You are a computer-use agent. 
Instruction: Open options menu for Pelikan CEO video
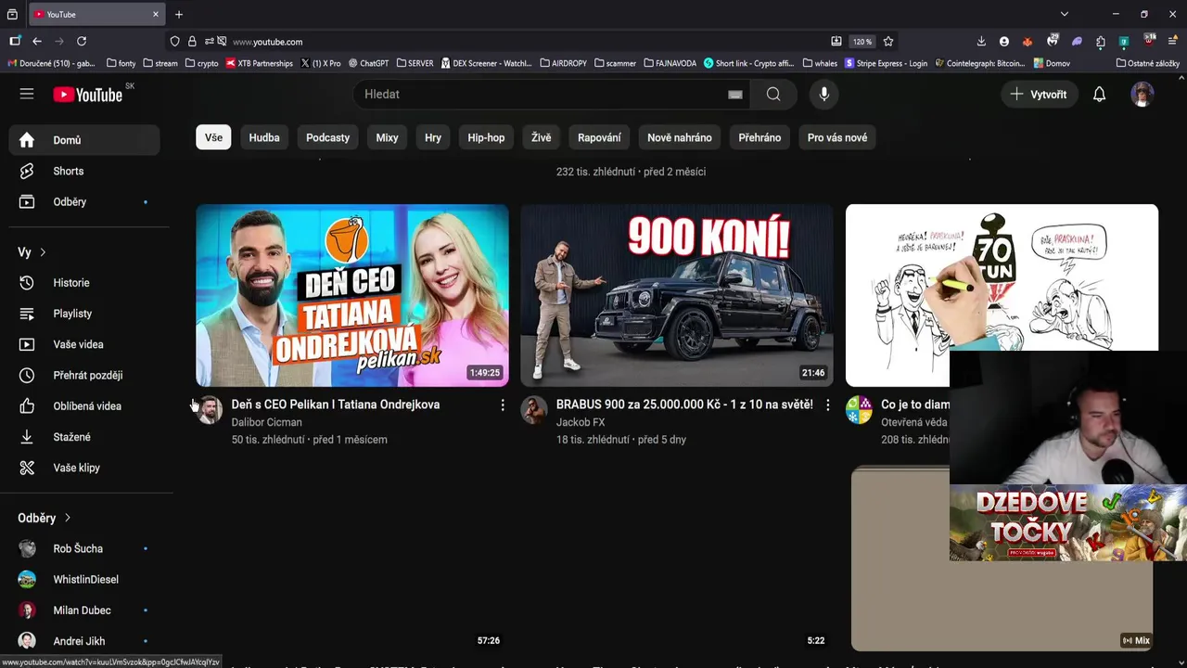[x=503, y=405]
